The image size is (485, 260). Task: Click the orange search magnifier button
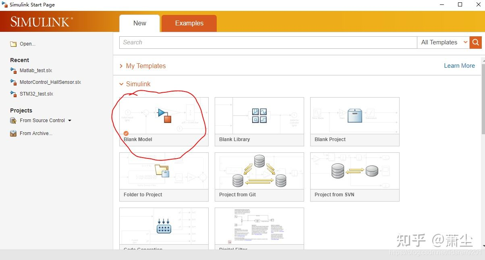coord(475,42)
